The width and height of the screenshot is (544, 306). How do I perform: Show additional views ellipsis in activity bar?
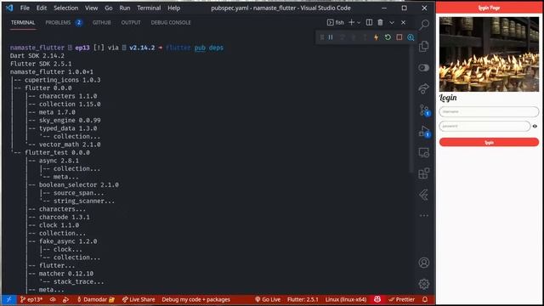[424, 215]
